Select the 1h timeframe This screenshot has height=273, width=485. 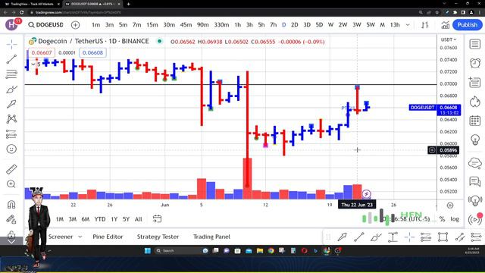237,25
